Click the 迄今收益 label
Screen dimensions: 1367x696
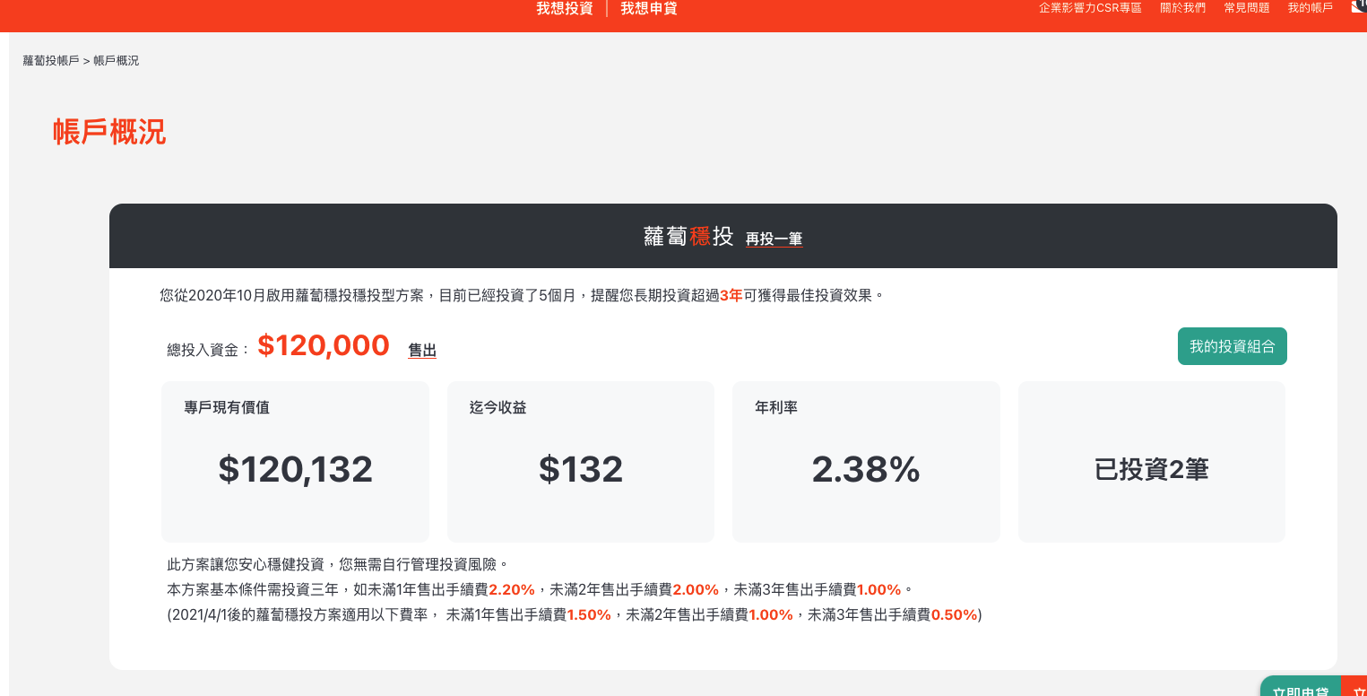pyautogui.click(x=498, y=407)
